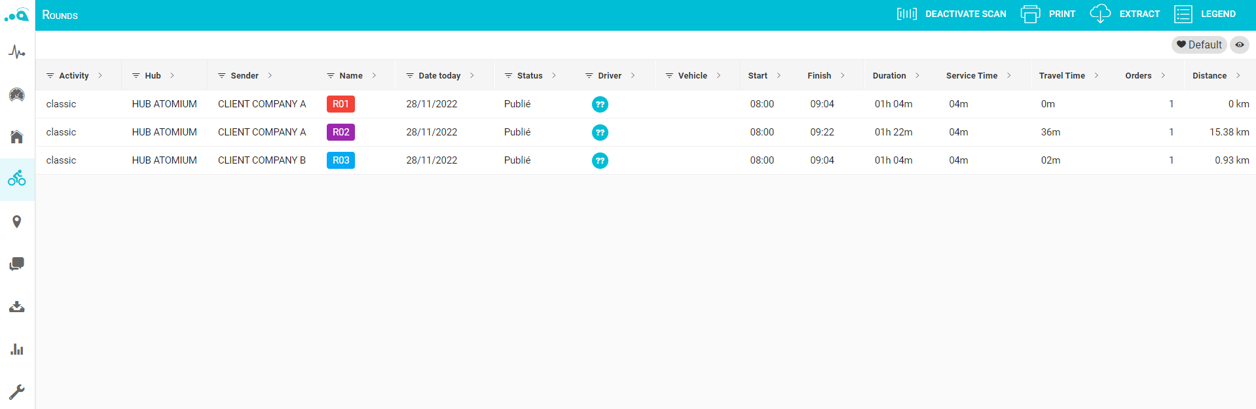1256x409 pixels.
Task: Open the dashboard gauge icon in sidebar
Action: (x=17, y=95)
